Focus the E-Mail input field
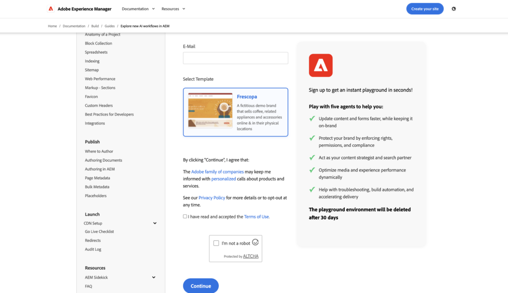 coord(235,58)
